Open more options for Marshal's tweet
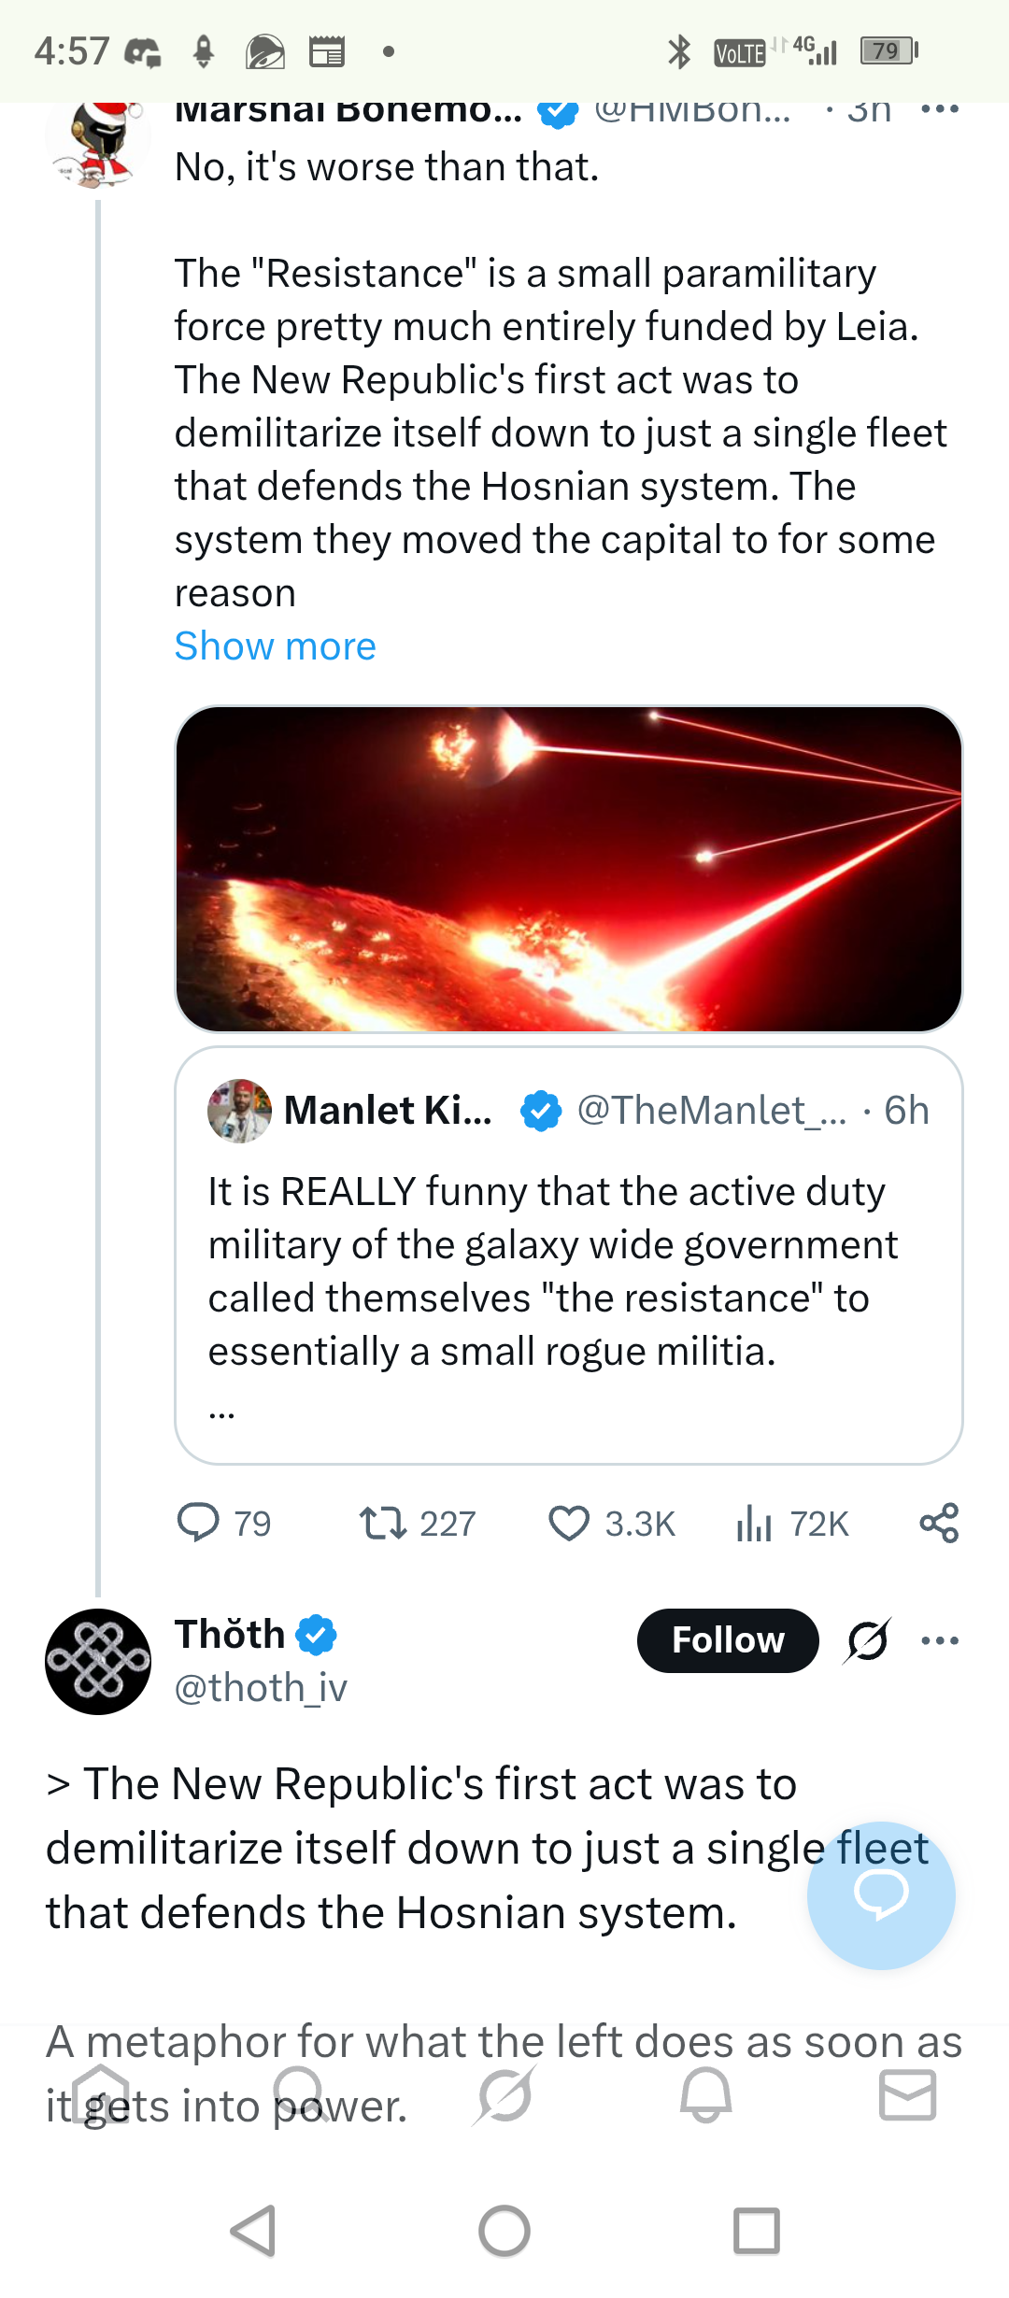The image size is (1009, 2298). [x=939, y=110]
